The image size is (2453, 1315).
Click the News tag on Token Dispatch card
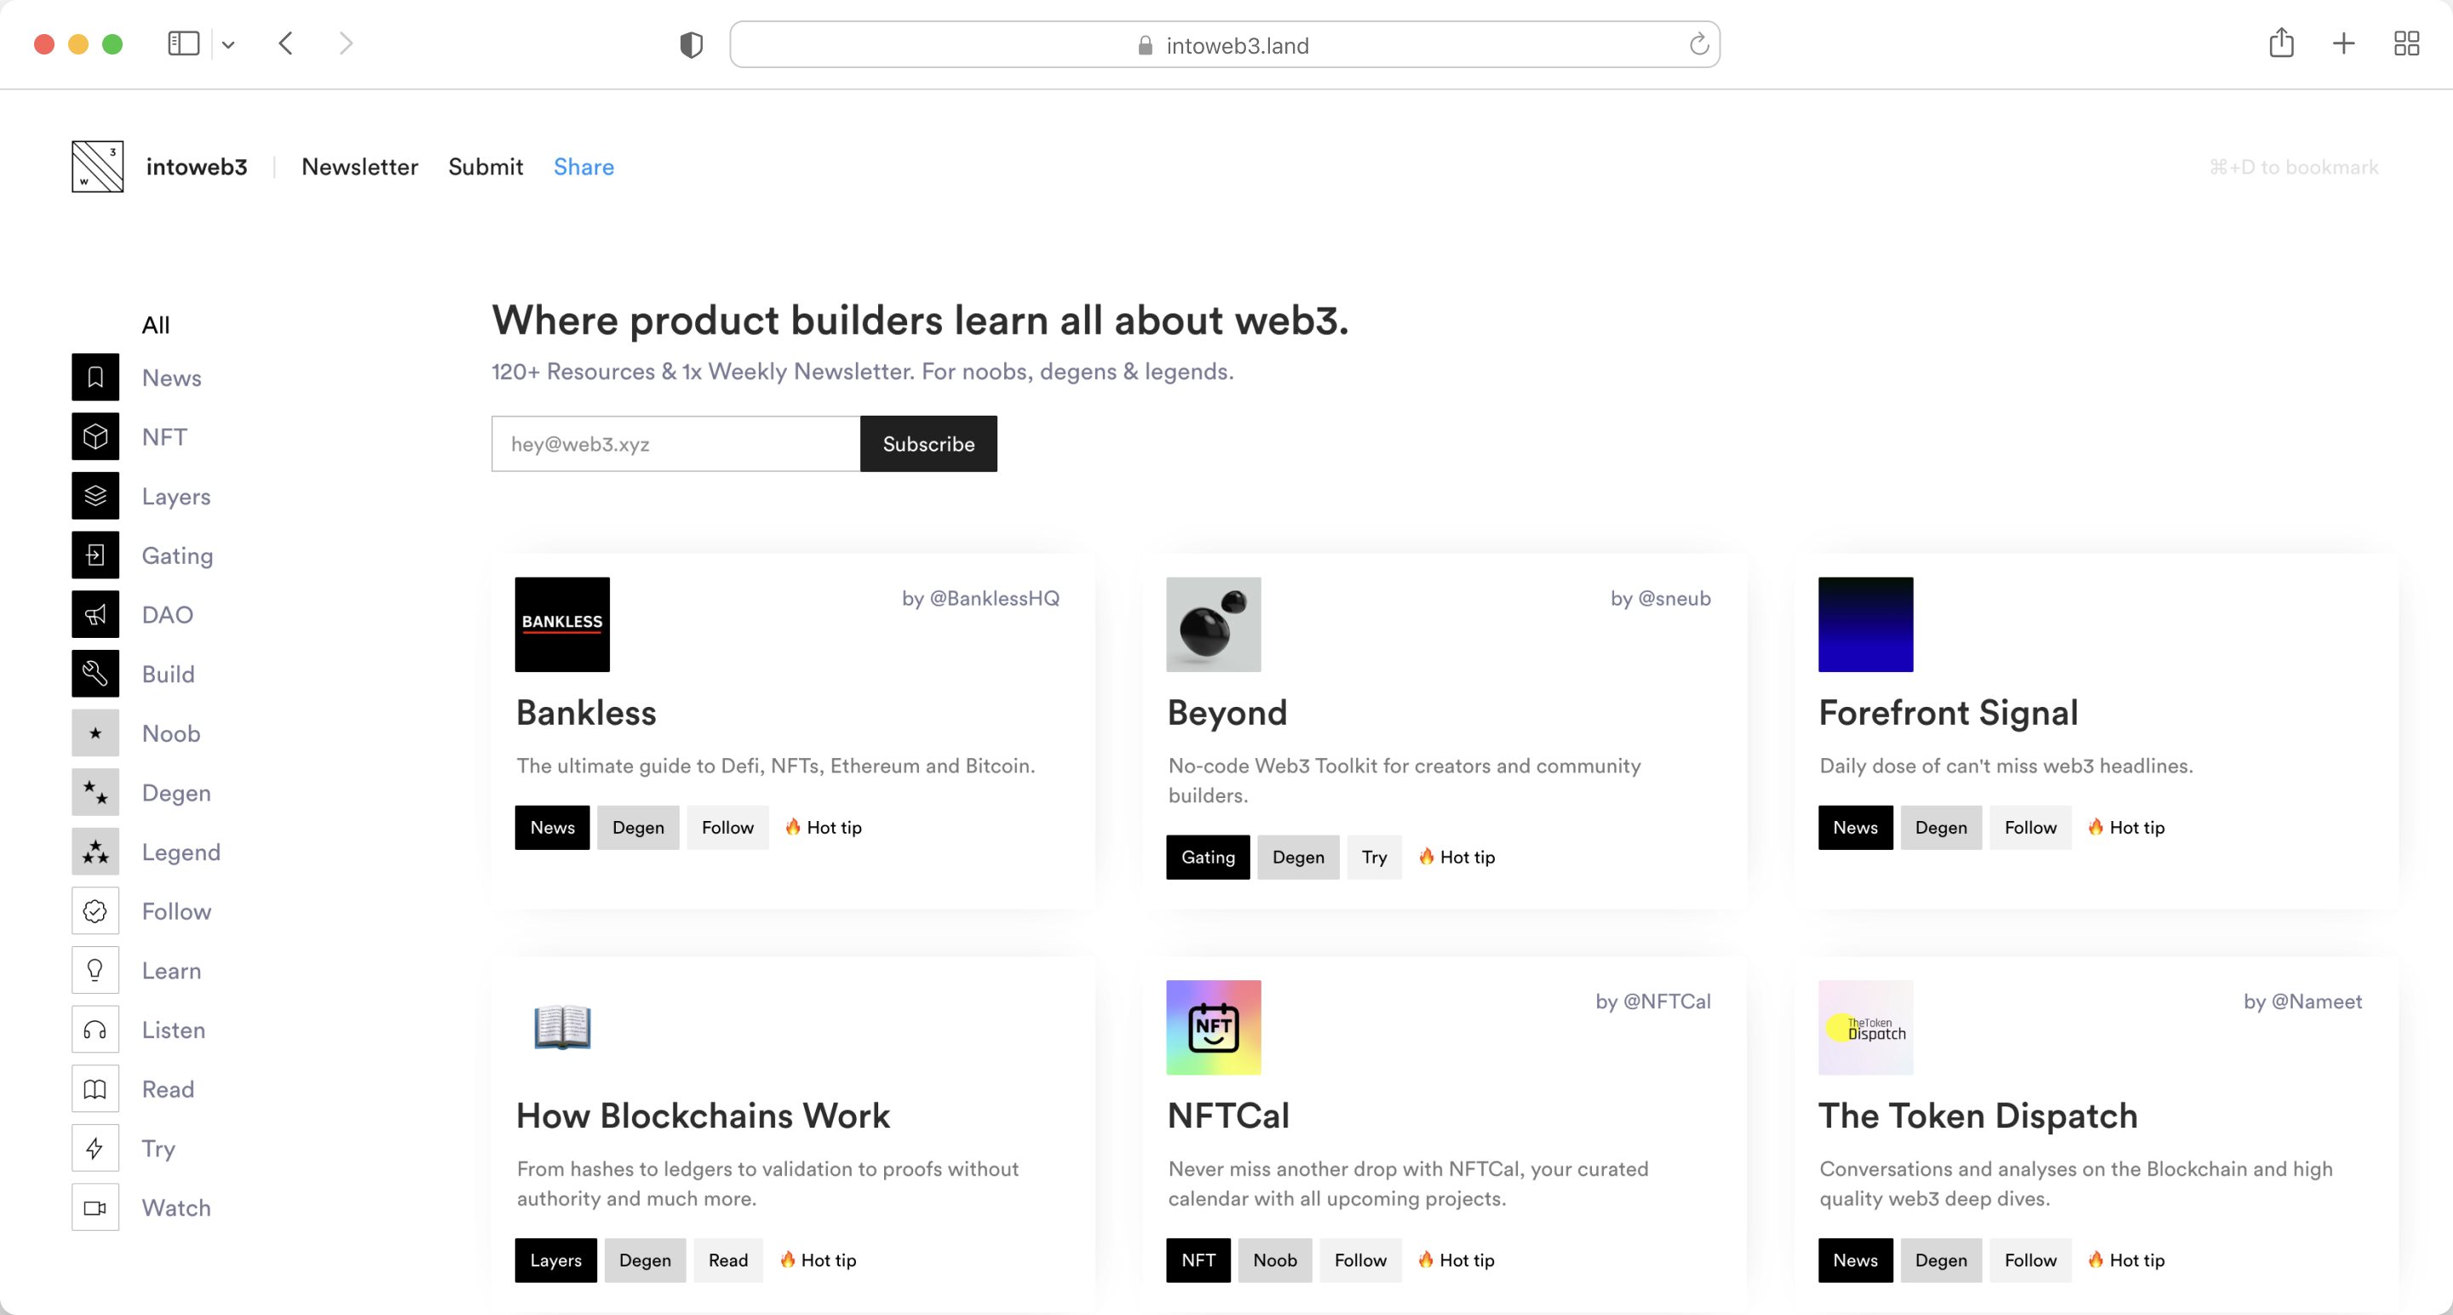[1855, 1260]
